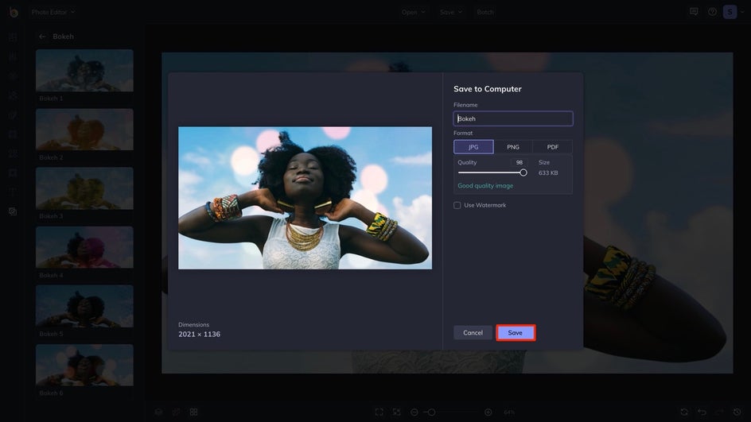Select the Bokeh 5 effect thumbnail

[x=84, y=306]
